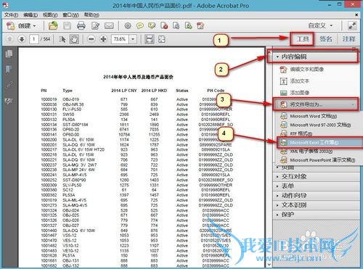Open the 自定义 customize dropdown
This screenshot has height=269, width=363.
point(321,25)
